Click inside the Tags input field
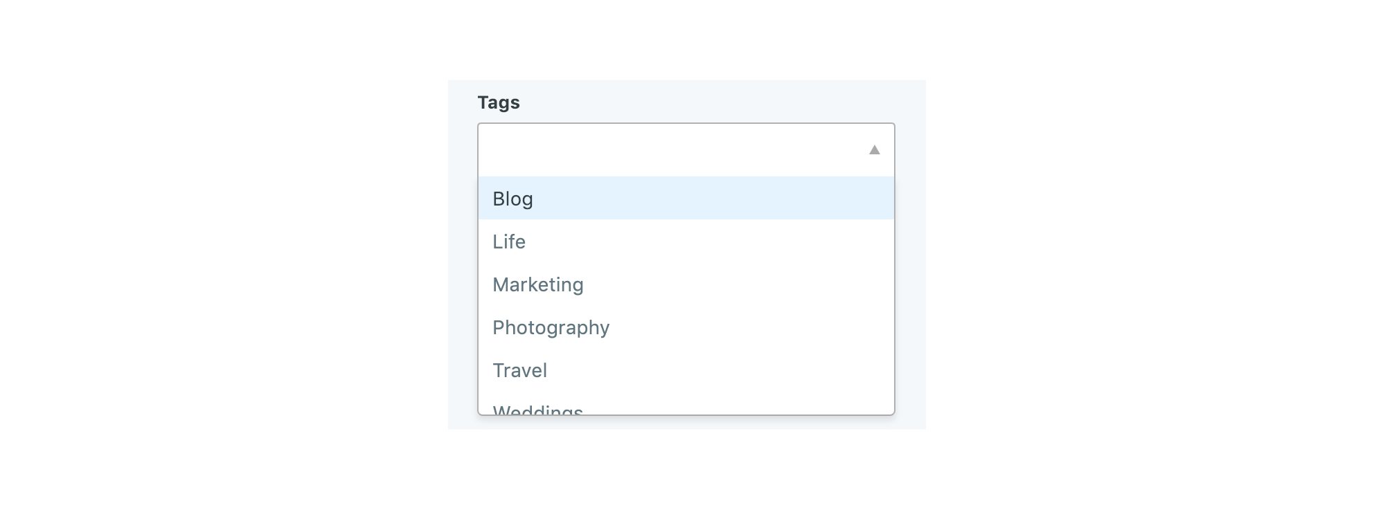1374x510 pixels. (x=665, y=150)
